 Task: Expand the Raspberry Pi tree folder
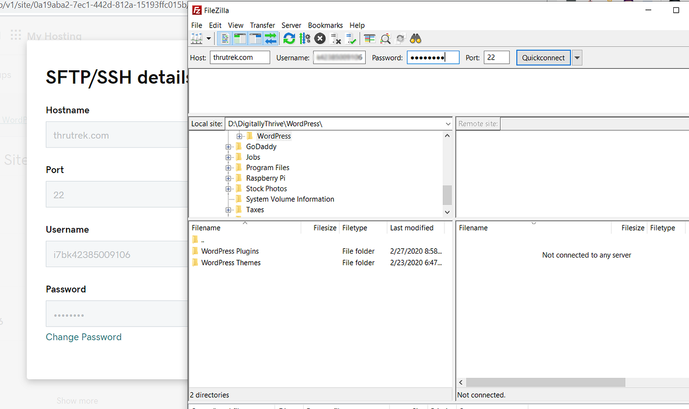228,178
